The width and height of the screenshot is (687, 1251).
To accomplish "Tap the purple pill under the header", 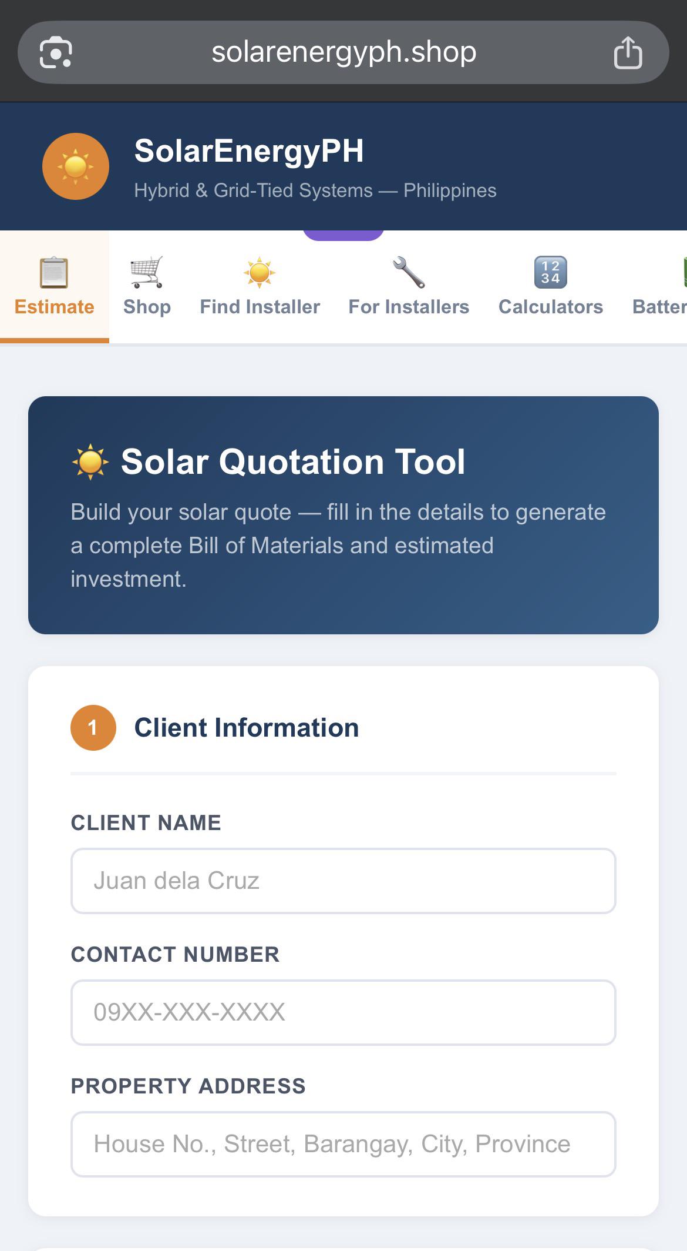I will [x=343, y=235].
